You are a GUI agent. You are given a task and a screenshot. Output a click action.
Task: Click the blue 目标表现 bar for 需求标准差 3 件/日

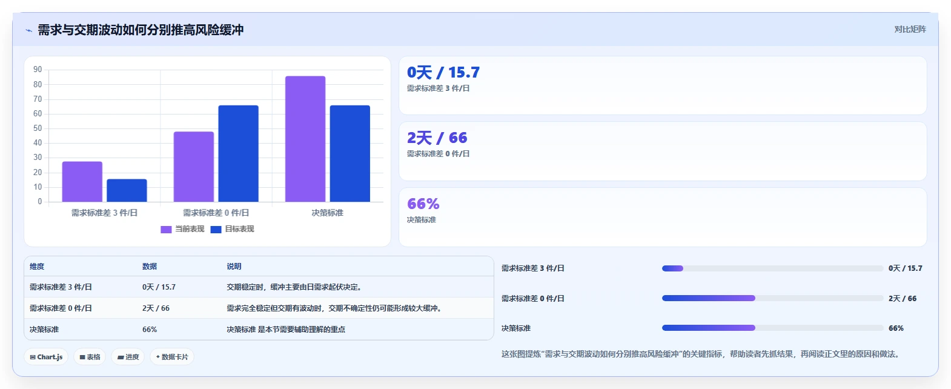127,190
